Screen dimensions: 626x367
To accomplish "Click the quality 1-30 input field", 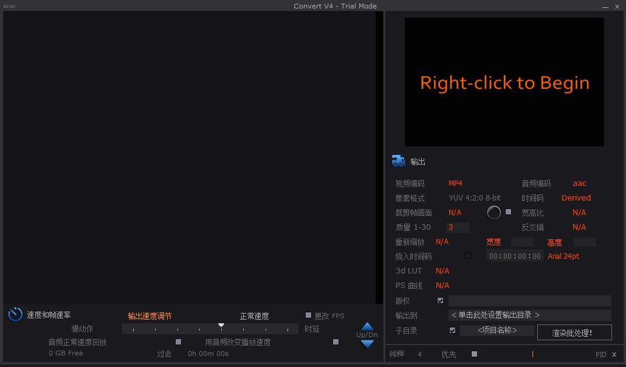I will coord(458,227).
